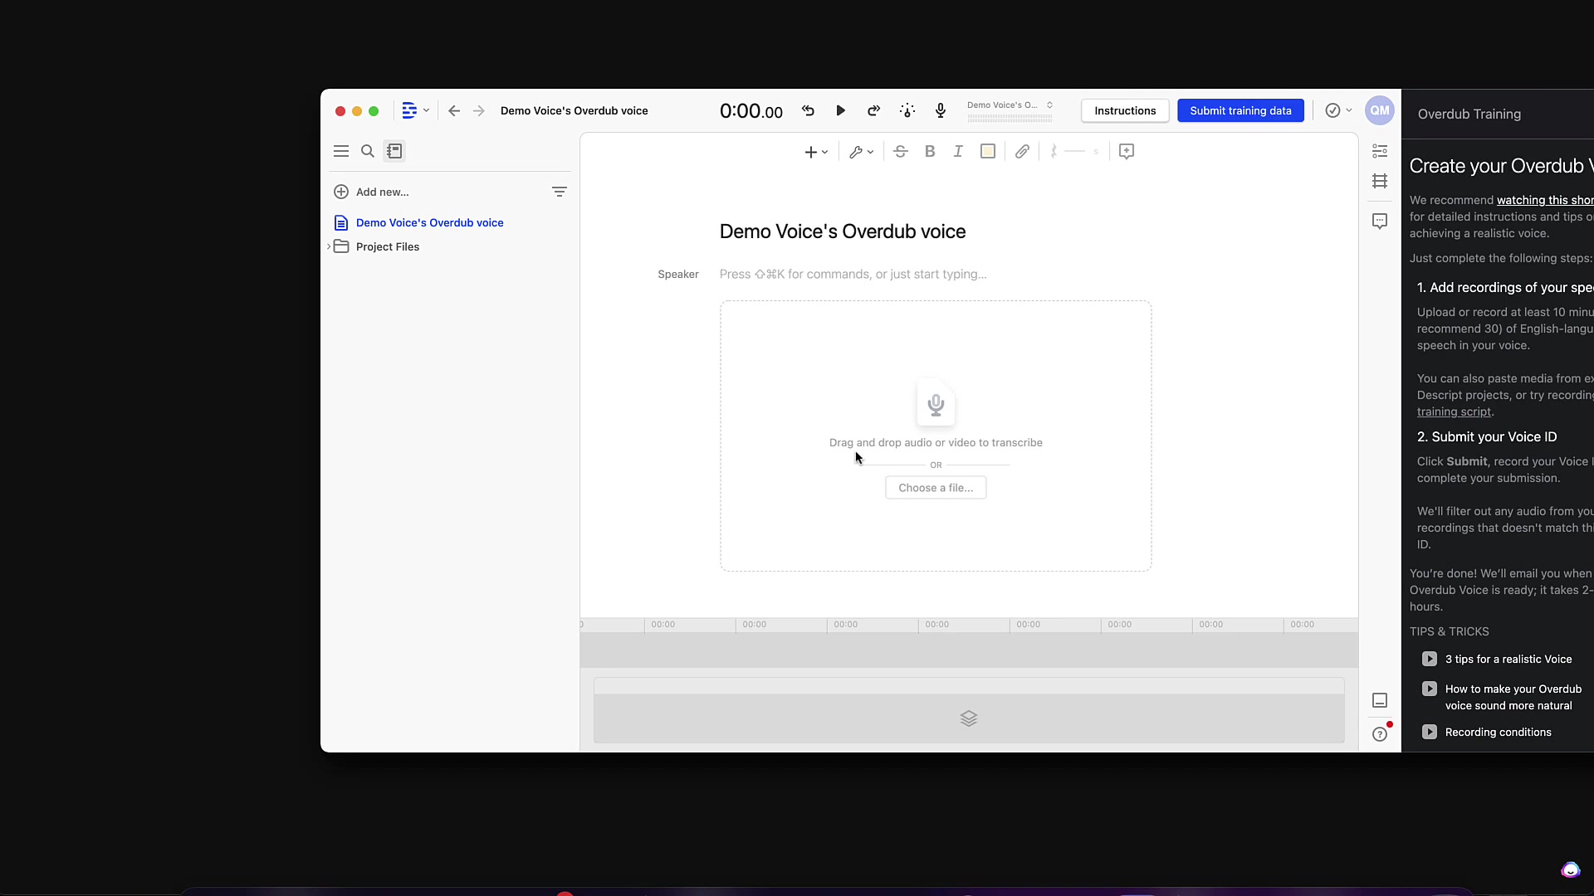
Task: Click the colorful assistant icon at bottom right
Action: (x=1570, y=869)
